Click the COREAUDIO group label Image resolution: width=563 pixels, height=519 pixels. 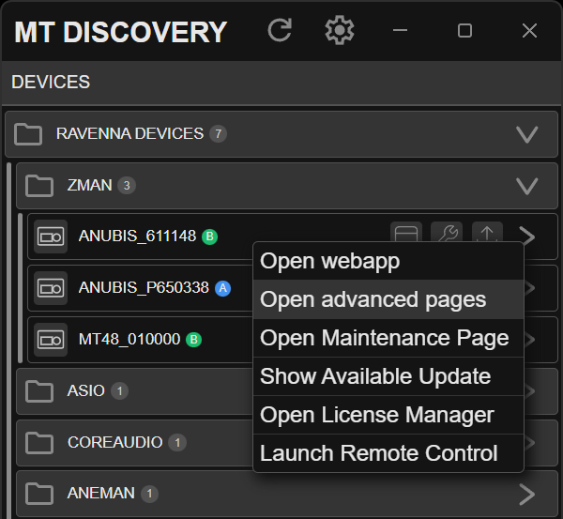(x=115, y=442)
